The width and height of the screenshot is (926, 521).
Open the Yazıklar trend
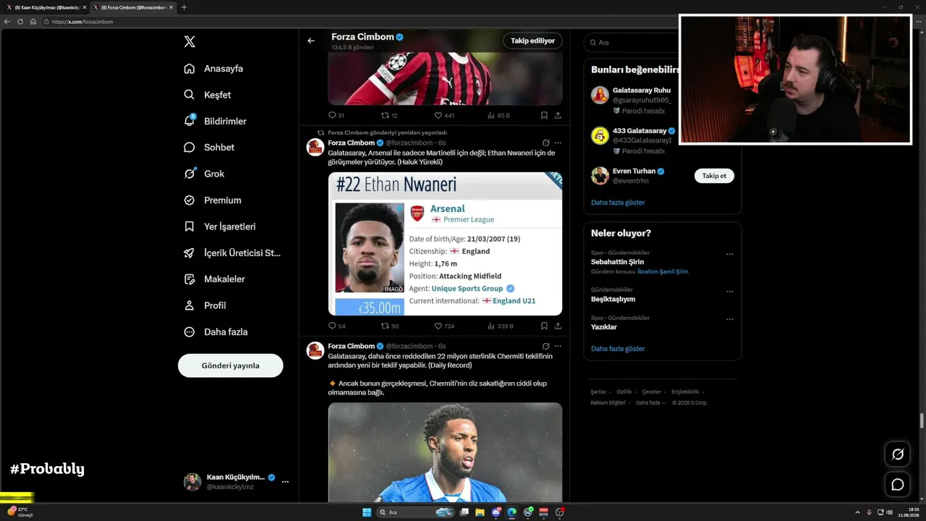[604, 327]
